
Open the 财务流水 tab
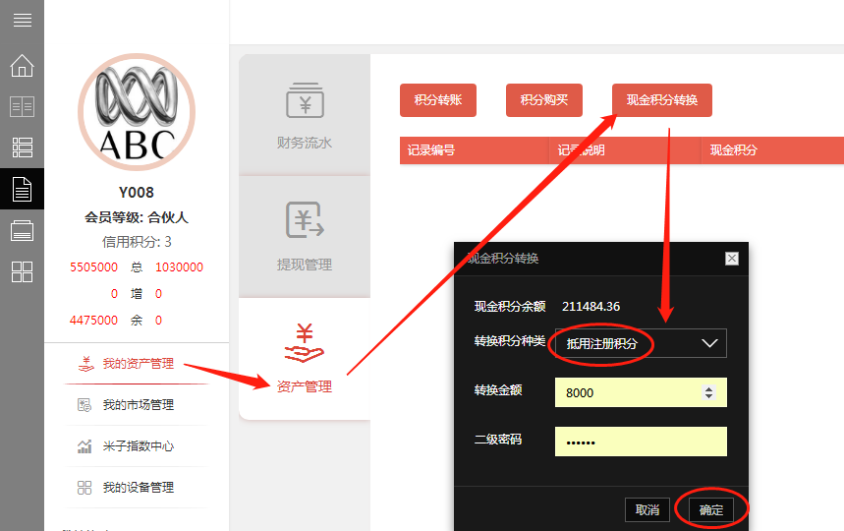click(x=305, y=115)
